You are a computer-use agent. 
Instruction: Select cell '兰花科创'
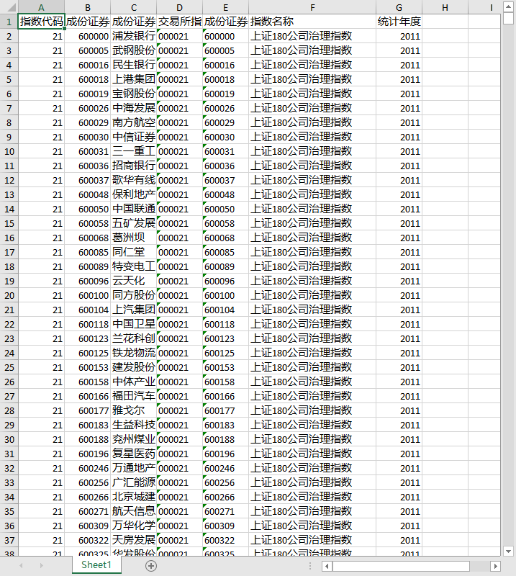pyautogui.click(x=134, y=338)
